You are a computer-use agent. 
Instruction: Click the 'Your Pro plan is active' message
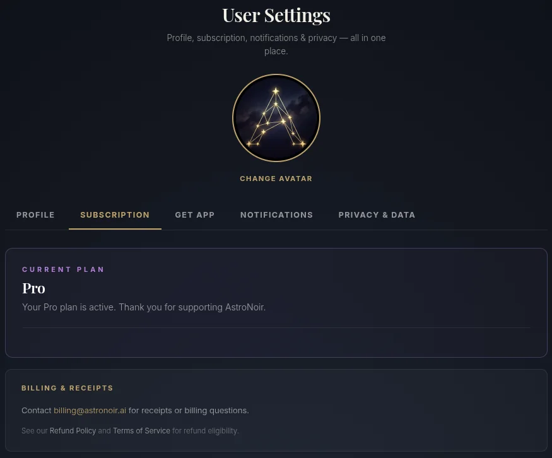point(144,307)
